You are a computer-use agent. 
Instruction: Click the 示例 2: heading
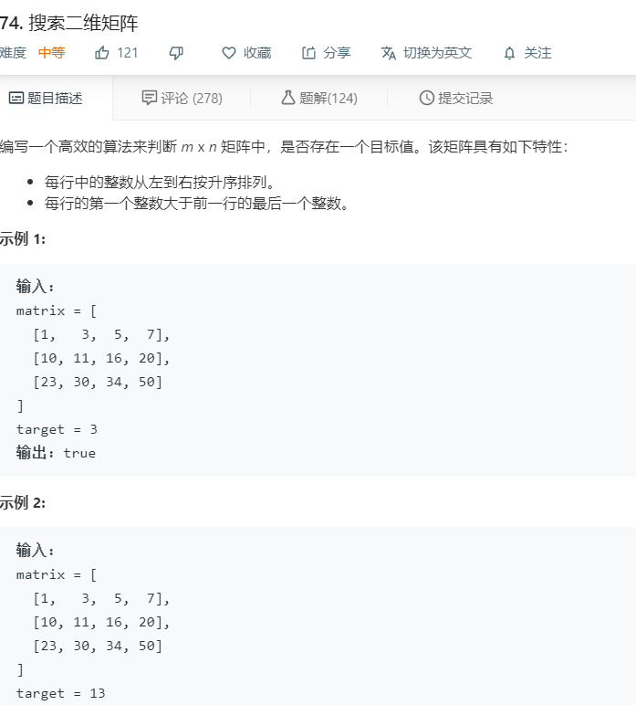[23, 502]
